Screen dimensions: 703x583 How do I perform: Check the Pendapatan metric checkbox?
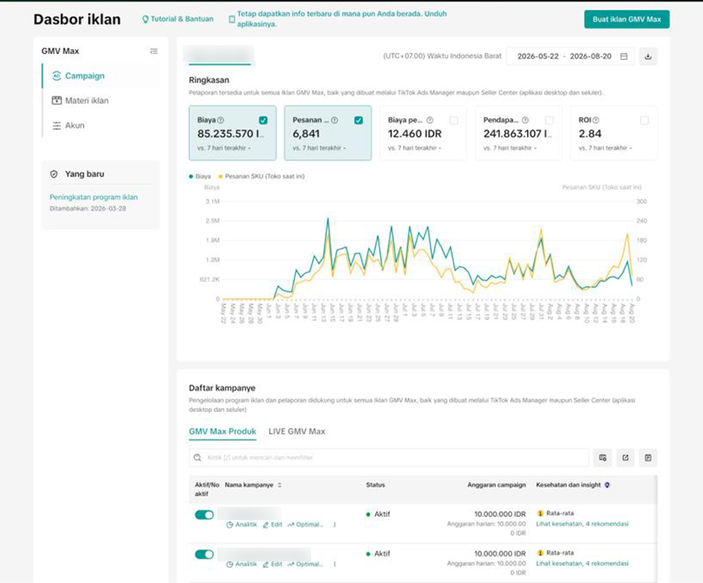[x=549, y=120]
